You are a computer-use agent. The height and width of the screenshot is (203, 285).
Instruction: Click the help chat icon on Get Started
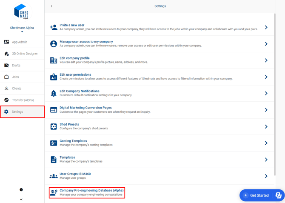pyautogui.click(x=278, y=195)
